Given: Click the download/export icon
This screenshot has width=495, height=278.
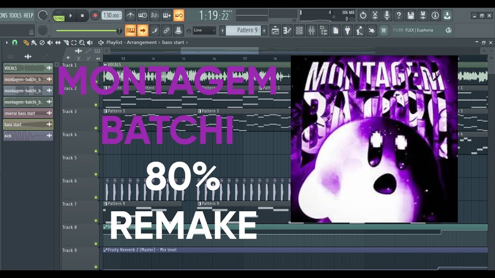Looking at the screenshot, I should coord(447,15).
